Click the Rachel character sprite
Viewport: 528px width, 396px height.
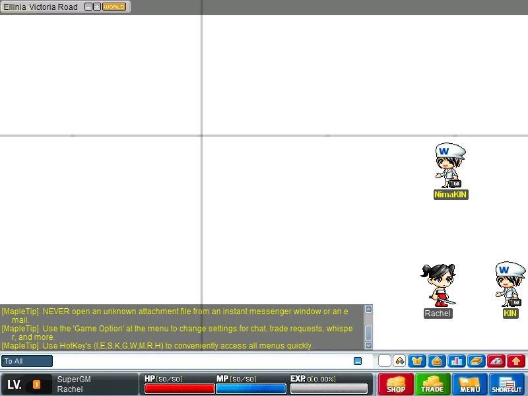[438, 285]
